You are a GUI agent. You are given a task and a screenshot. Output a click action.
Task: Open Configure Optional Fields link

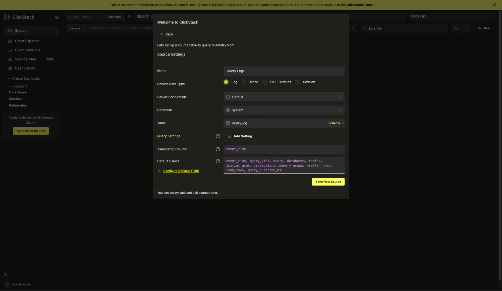tap(181, 171)
